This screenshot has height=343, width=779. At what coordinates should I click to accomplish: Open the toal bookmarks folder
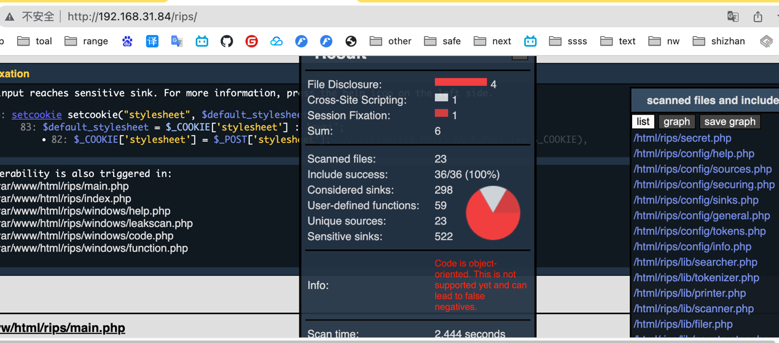[x=34, y=41]
